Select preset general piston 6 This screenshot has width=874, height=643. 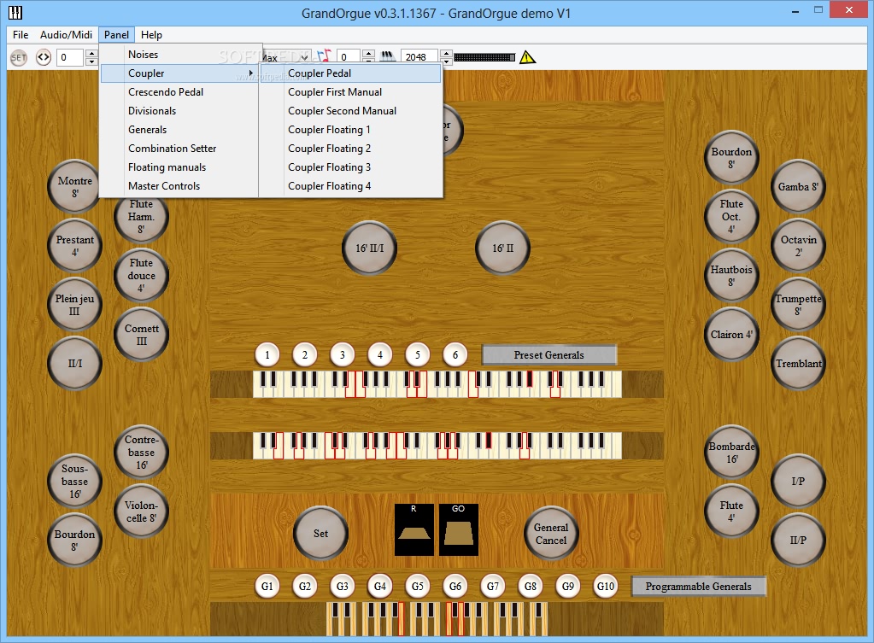pyautogui.click(x=455, y=355)
